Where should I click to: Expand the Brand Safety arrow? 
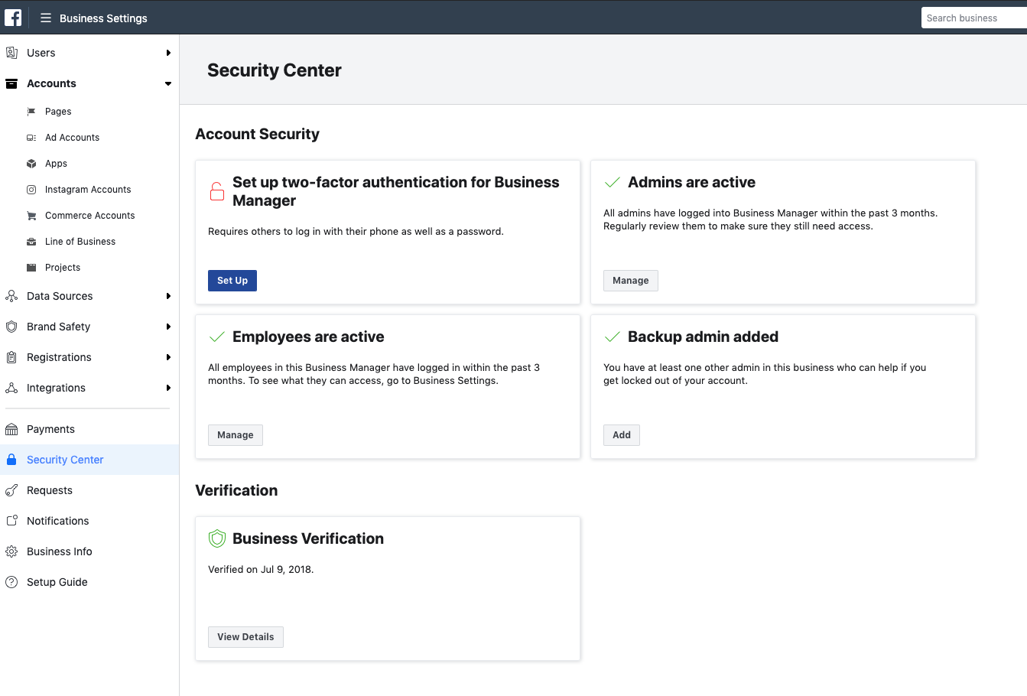coord(168,327)
